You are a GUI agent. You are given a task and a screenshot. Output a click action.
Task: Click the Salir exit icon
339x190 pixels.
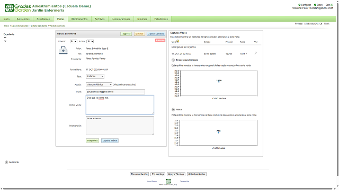tap(332, 5)
